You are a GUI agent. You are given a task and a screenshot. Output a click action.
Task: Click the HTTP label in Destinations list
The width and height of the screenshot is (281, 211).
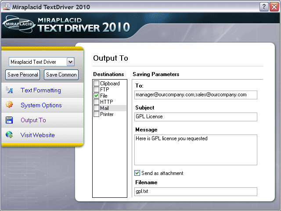click(x=107, y=102)
